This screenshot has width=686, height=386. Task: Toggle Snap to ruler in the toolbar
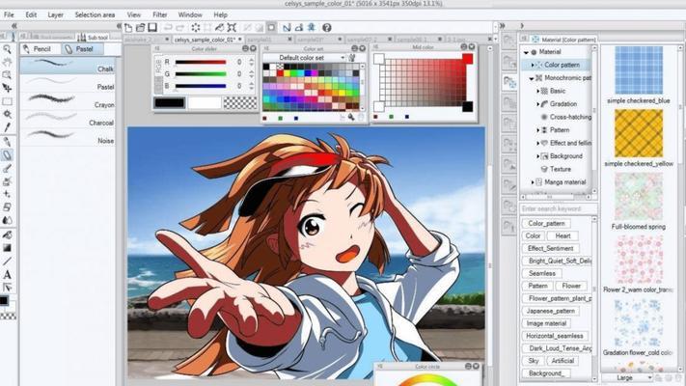pos(287,28)
